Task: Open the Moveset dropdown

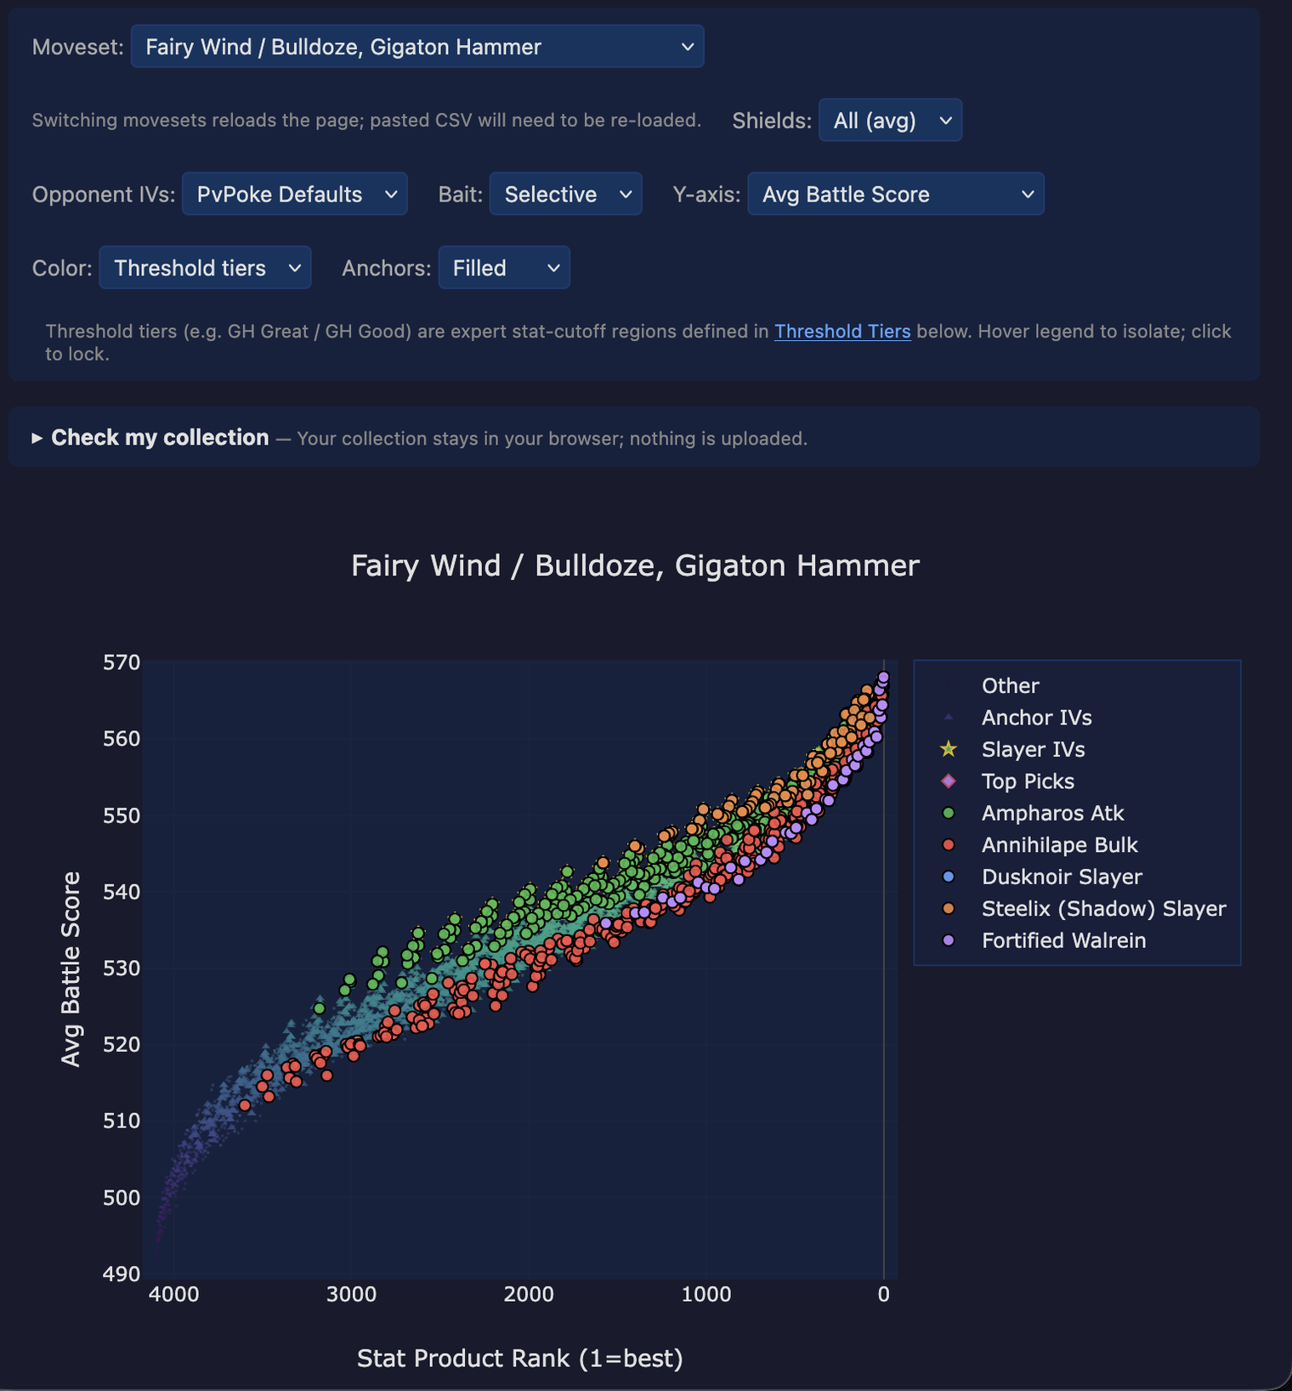Action: [x=417, y=47]
